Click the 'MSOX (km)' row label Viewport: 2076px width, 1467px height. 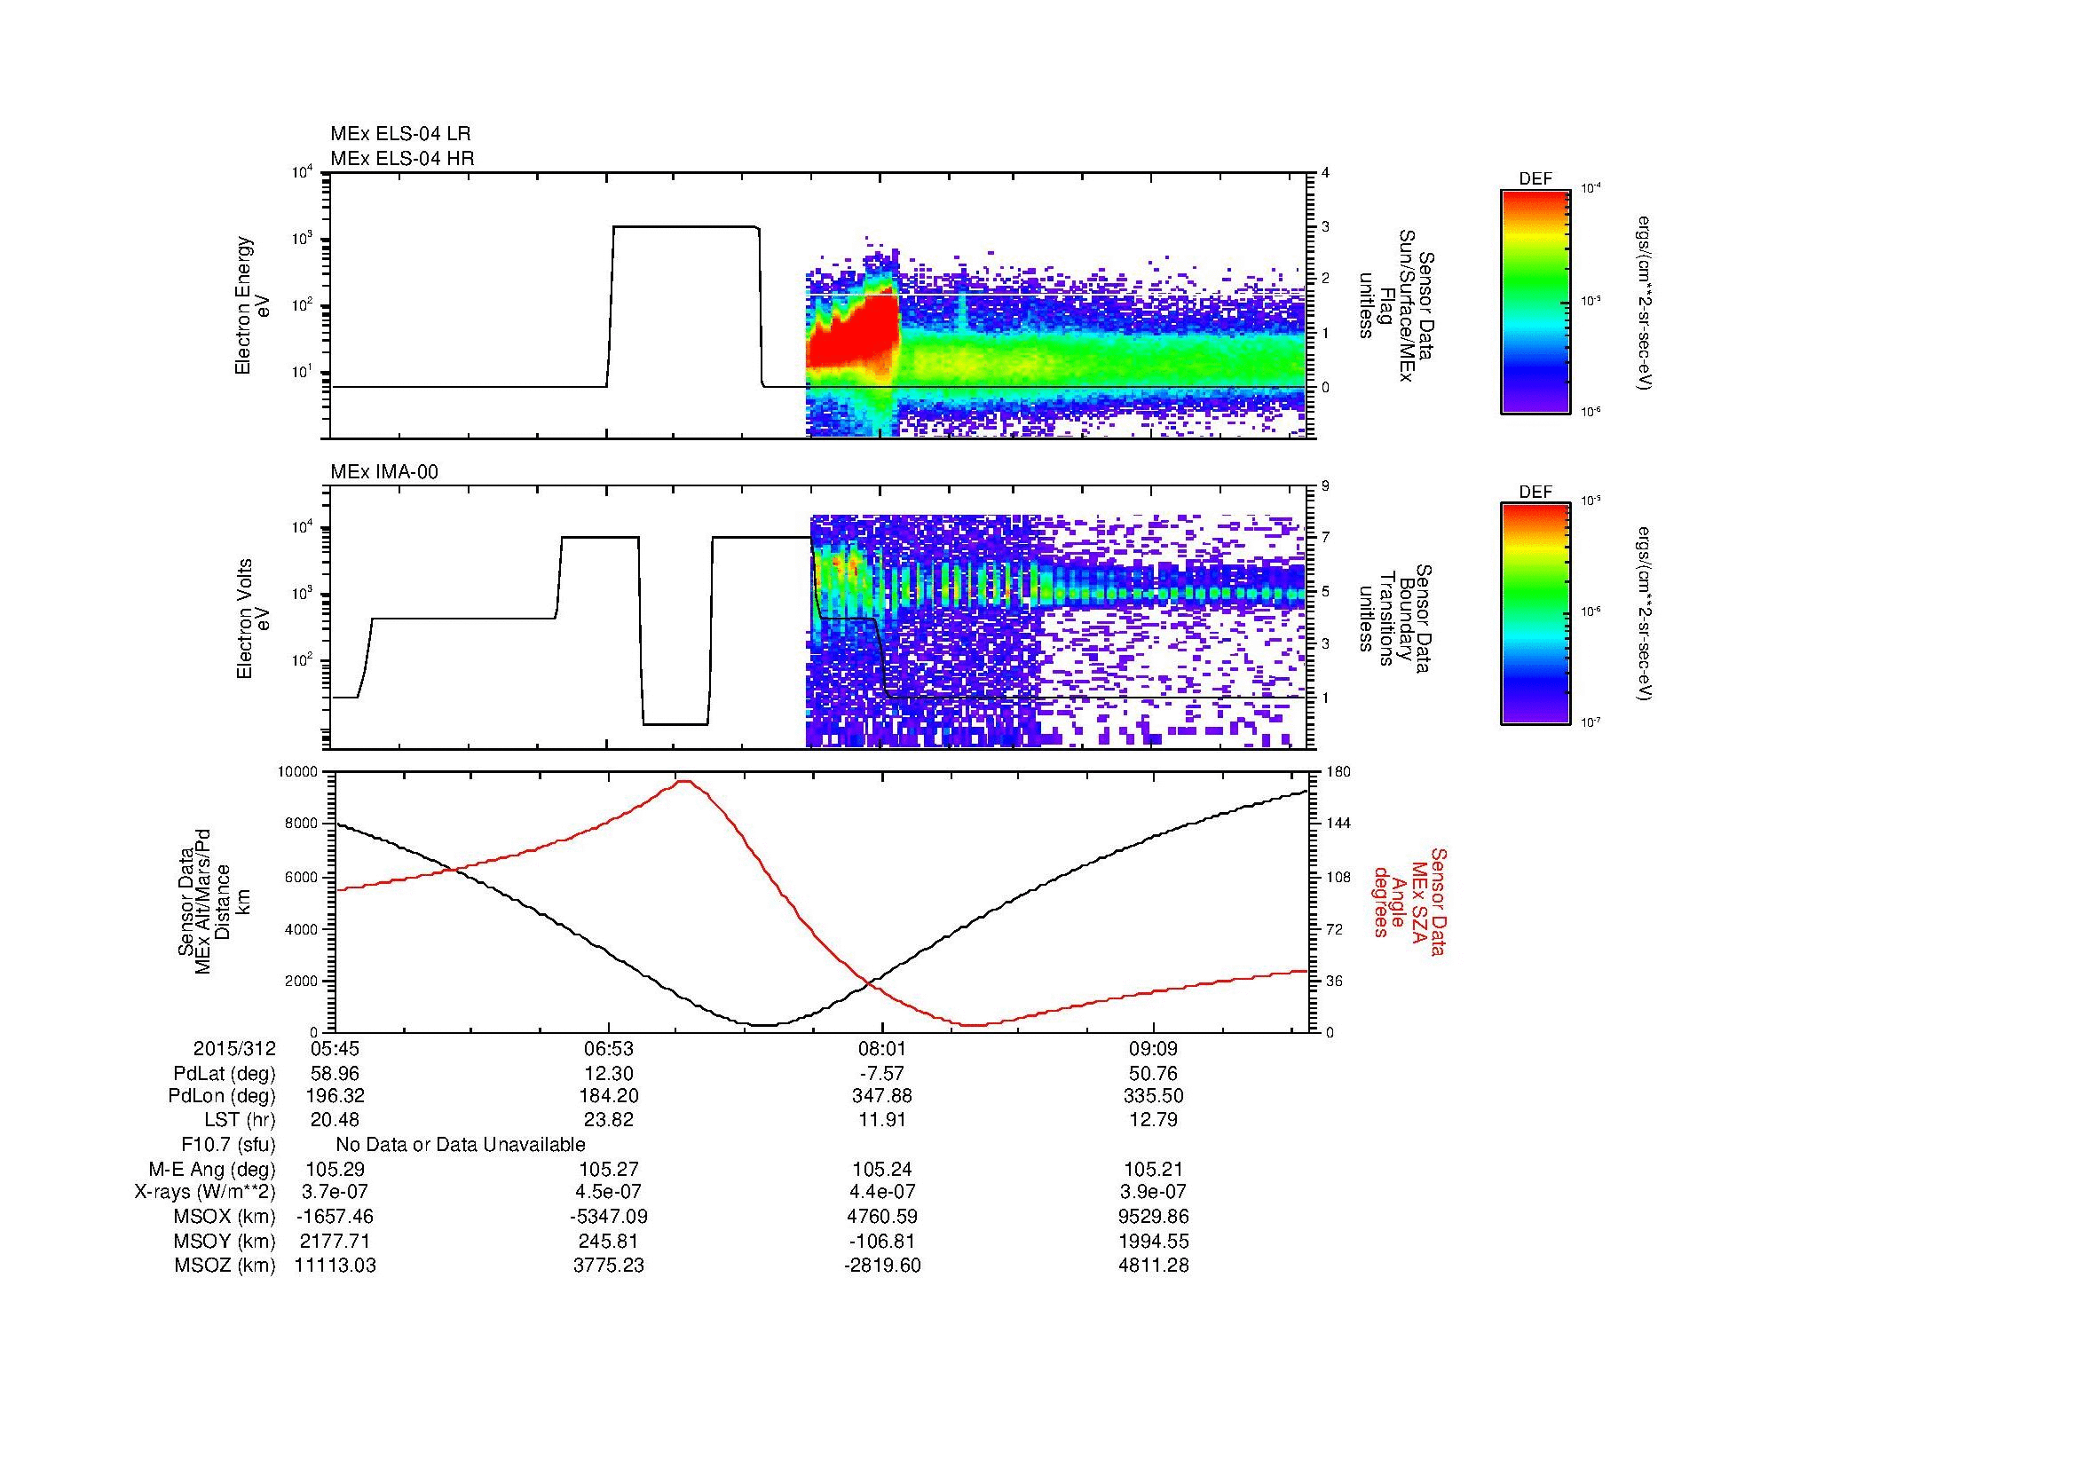[x=225, y=1217]
